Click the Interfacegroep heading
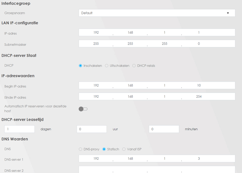Viewport: 242px width, 173px height. click(x=16, y=3)
